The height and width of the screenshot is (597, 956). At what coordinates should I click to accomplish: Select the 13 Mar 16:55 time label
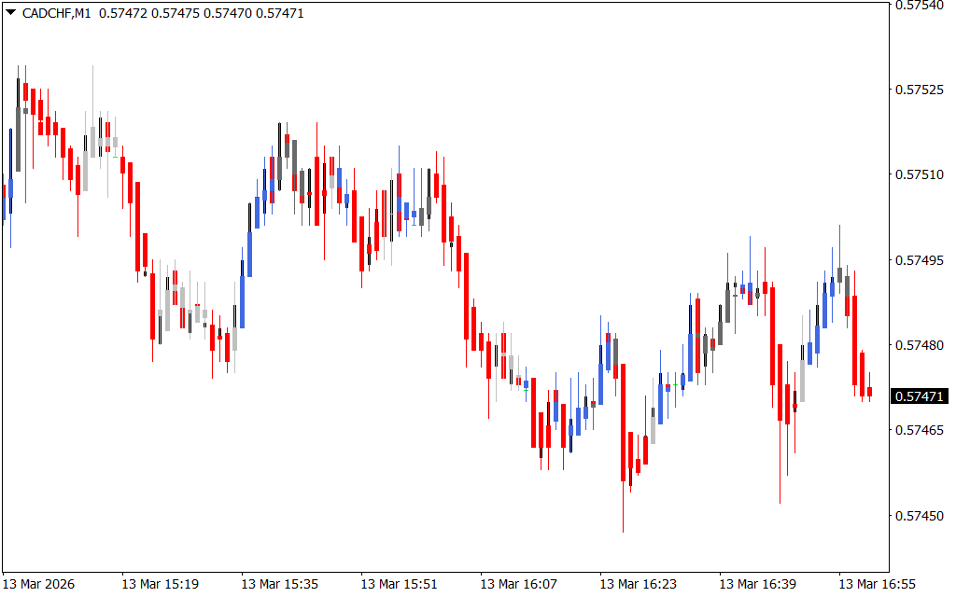[x=877, y=584]
